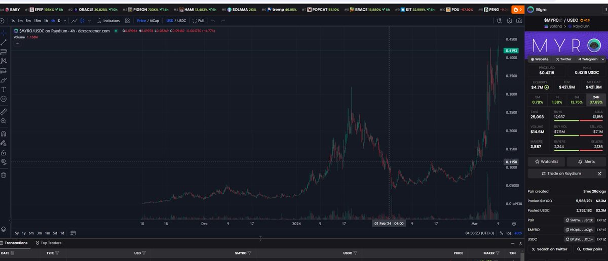Toggle log scale on price axis

click(509, 233)
